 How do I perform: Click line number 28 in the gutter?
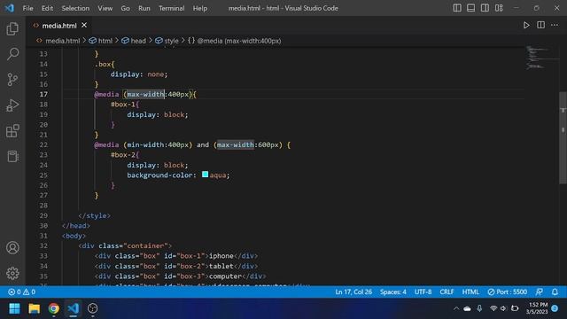point(43,205)
